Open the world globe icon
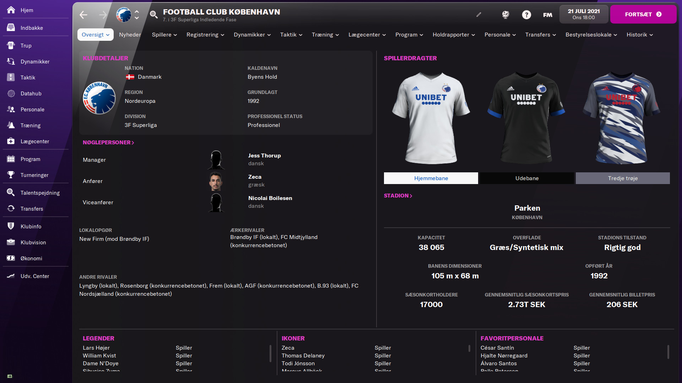682x383 pixels. tap(505, 15)
